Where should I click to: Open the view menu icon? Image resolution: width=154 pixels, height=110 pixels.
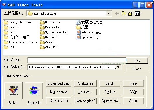[x=138, y=13]
